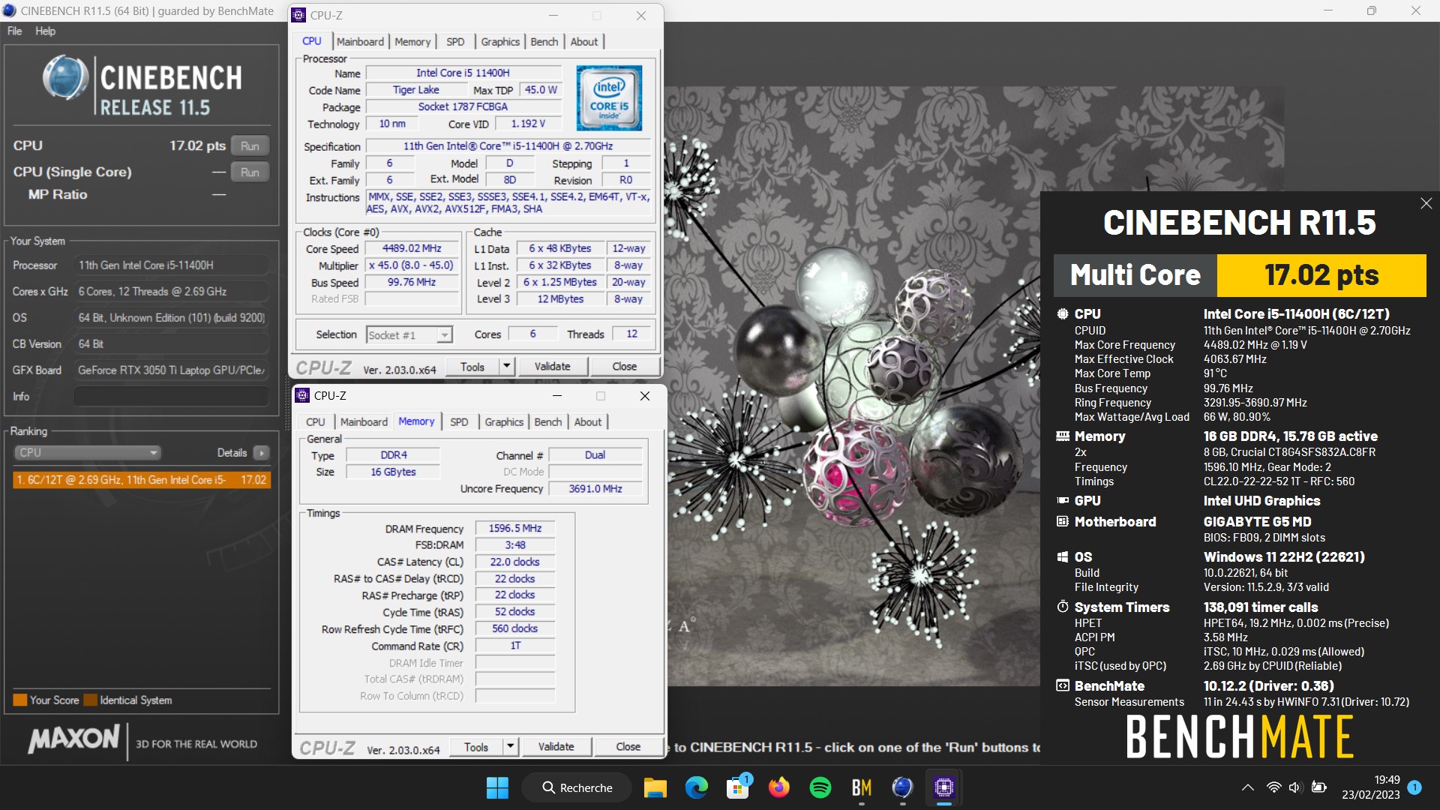Switch to CPU-Z taskbar icon

(x=943, y=787)
